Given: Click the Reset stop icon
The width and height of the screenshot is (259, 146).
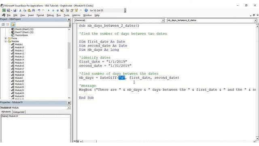Looking at the screenshot, I should 57,10.
